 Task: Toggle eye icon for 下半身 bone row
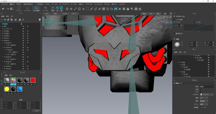click(x=209, y=62)
